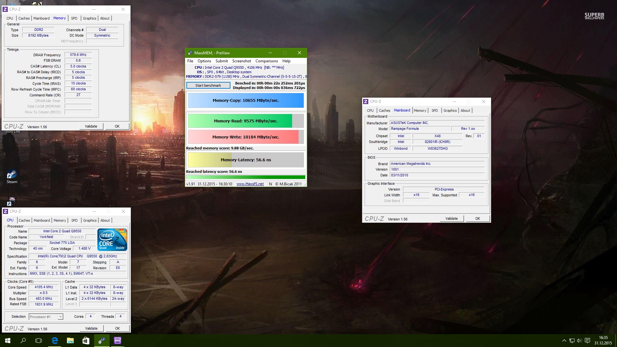Click Validate in CPU-Z Memory window
This screenshot has height=347, width=617.
[x=91, y=127]
